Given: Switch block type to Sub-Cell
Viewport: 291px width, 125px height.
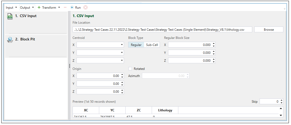Looking at the screenshot, I should click(x=152, y=45).
